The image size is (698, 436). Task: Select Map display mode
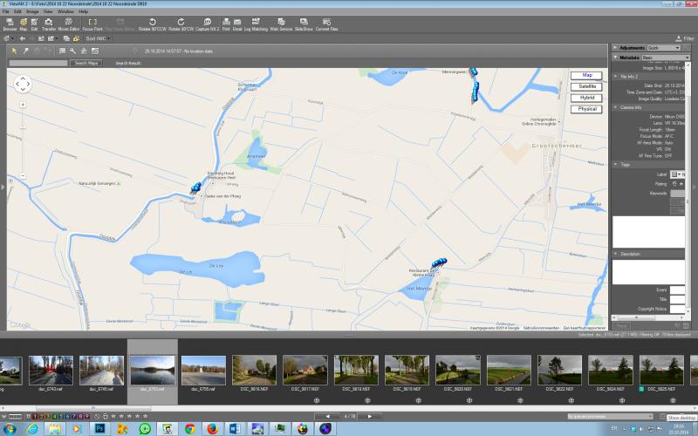[586, 76]
